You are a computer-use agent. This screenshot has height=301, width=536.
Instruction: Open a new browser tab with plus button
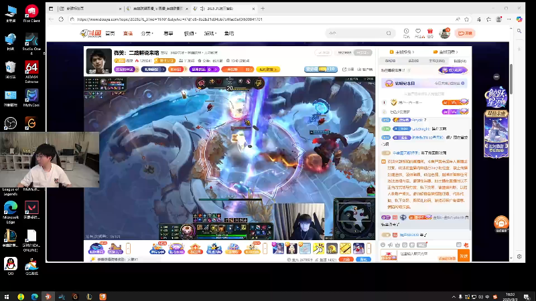click(263, 9)
